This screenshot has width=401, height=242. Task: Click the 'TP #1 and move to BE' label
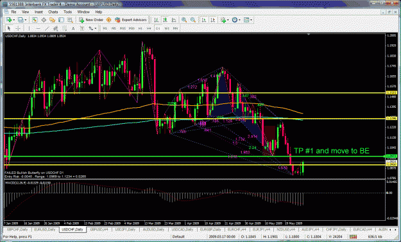click(x=332, y=151)
